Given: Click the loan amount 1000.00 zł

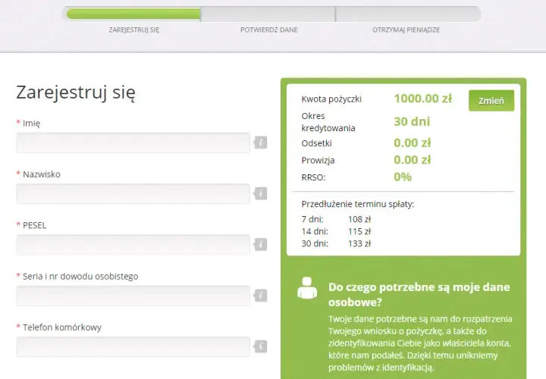Looking at the screenshot, I should [422, 99].
